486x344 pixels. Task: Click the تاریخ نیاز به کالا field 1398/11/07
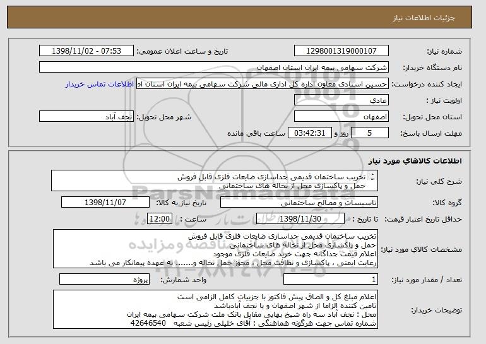[105, 203]
